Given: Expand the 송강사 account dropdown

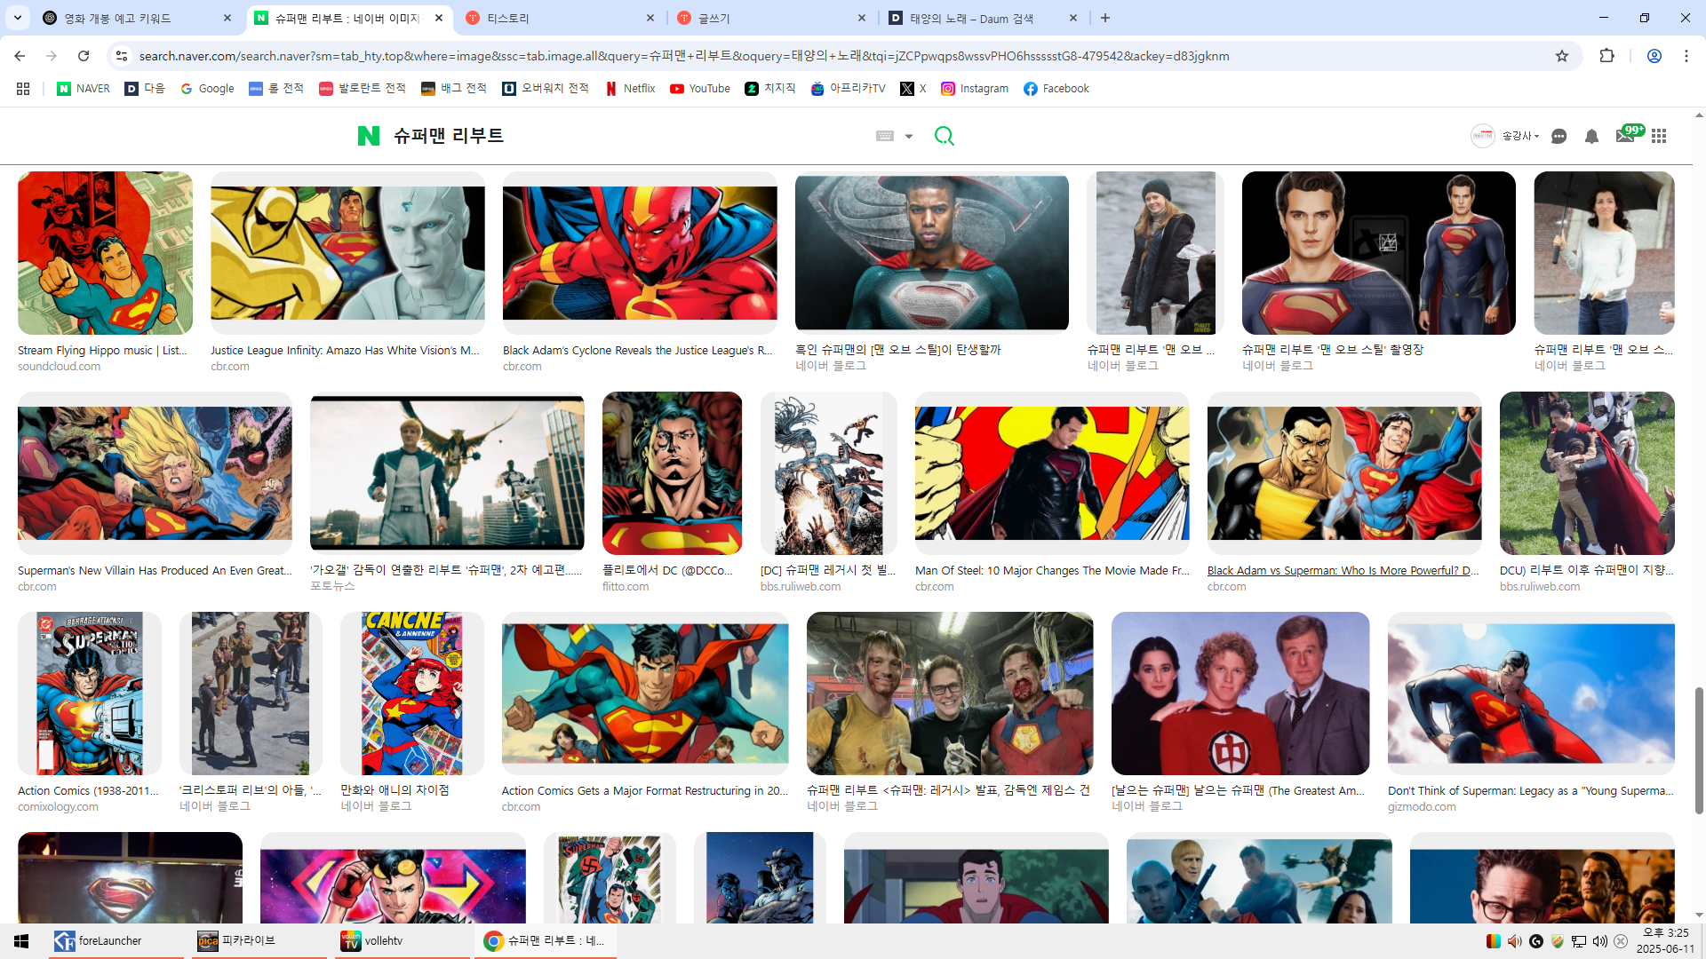Looking at the screenshot, I should 1519,136.
